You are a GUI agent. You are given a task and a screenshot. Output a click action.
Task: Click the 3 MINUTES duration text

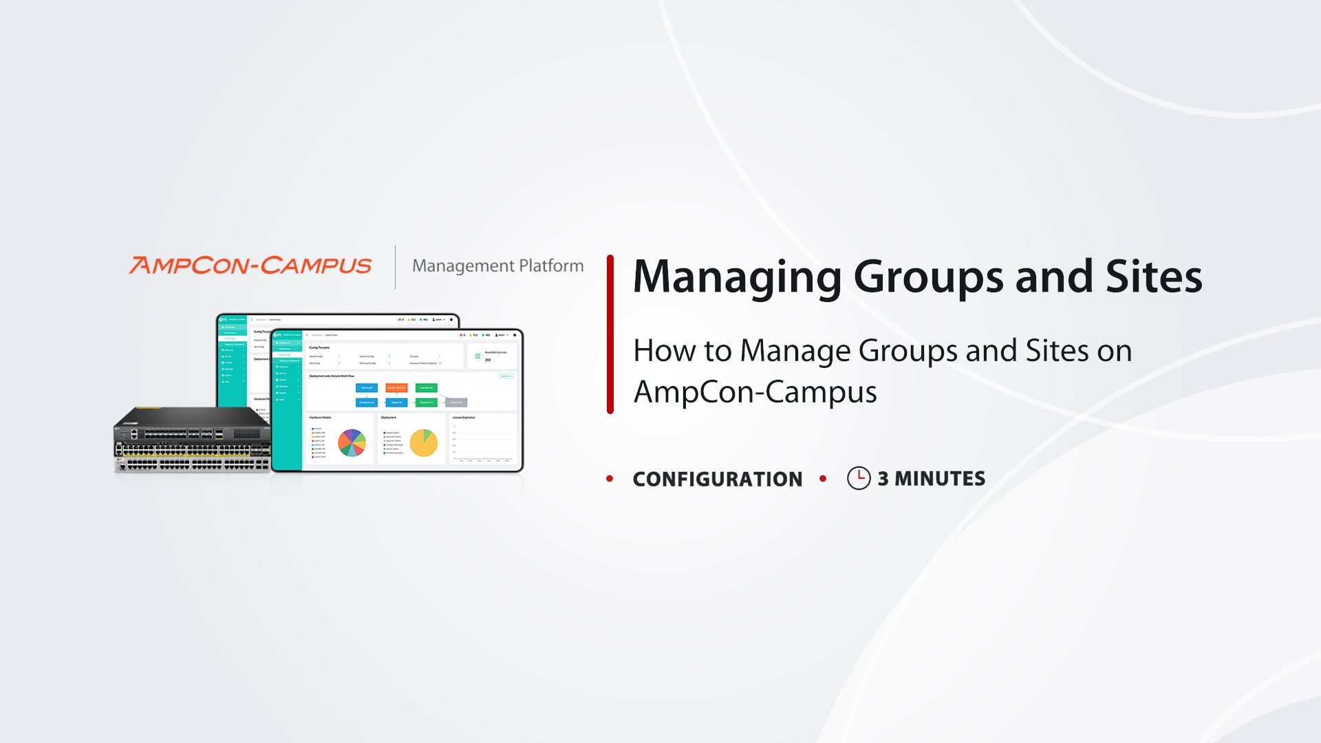click(931, 479)
